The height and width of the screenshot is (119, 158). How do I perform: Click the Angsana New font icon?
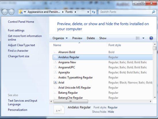55,62
